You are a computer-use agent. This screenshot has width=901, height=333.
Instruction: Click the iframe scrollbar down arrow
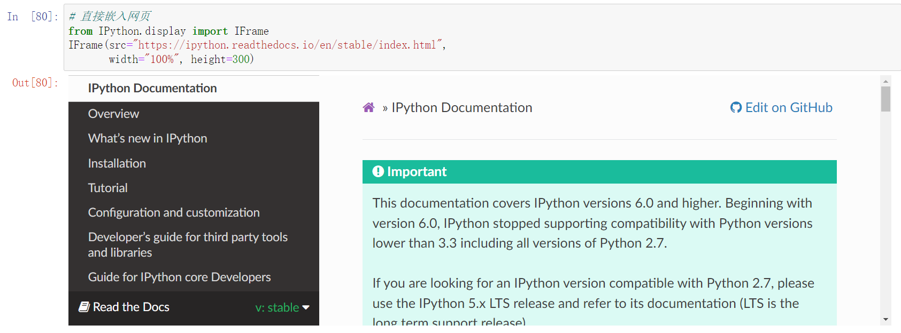coord(886,320)
